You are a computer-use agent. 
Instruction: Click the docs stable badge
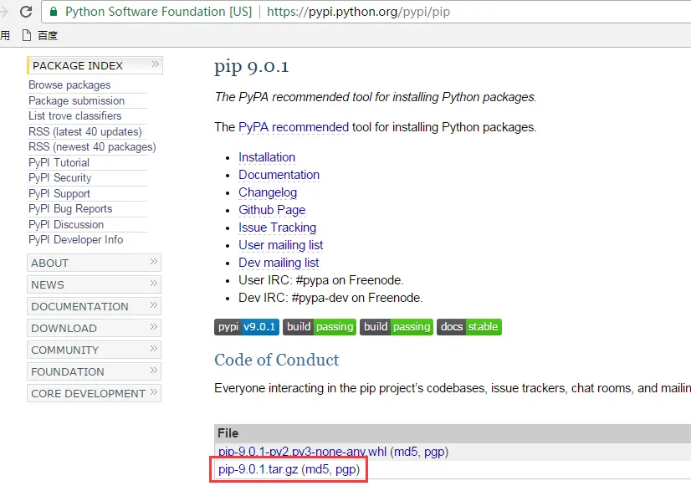469,327
